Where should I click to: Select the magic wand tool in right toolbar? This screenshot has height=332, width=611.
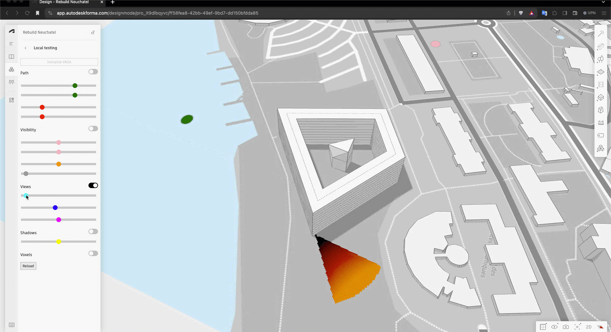coord(601,33)
